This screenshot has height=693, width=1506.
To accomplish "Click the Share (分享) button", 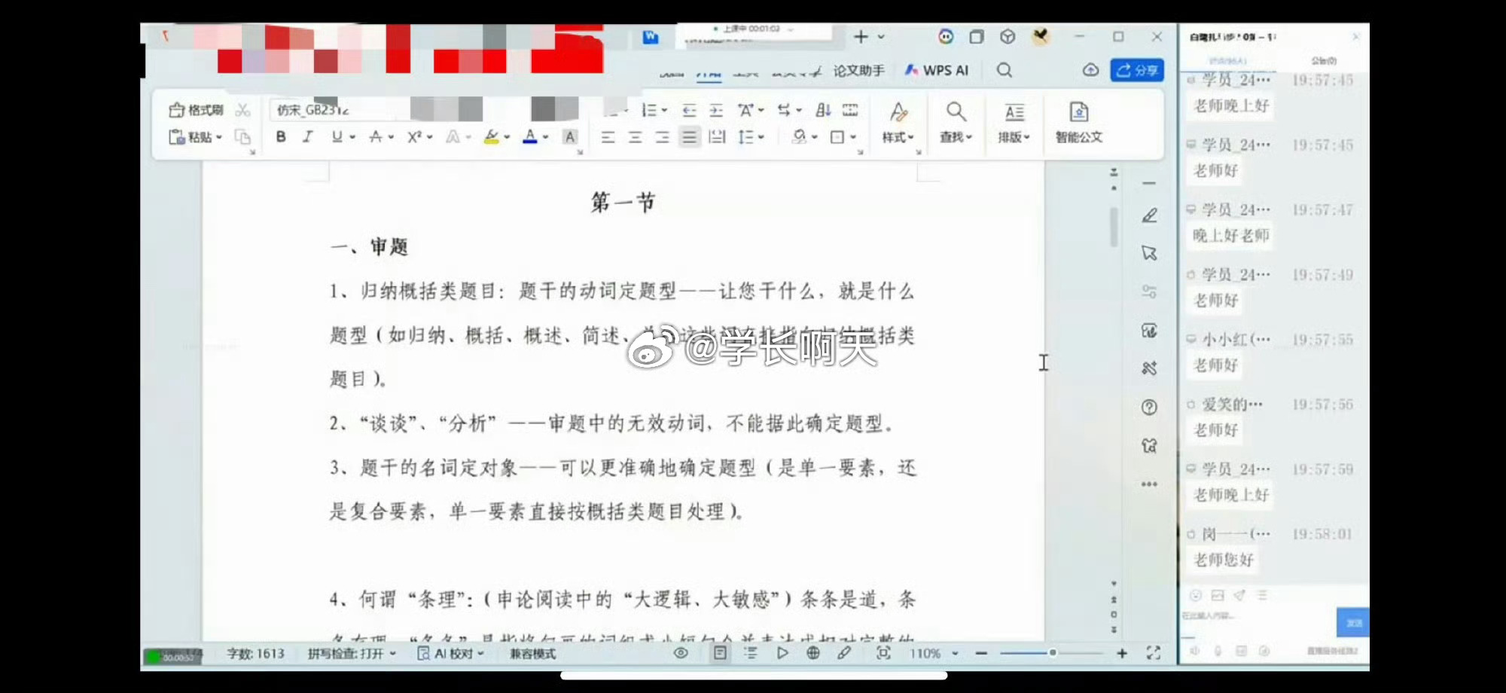I will (x=1137, y=70).
